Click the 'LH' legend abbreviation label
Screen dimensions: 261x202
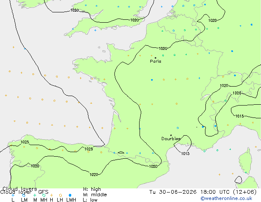60,200
